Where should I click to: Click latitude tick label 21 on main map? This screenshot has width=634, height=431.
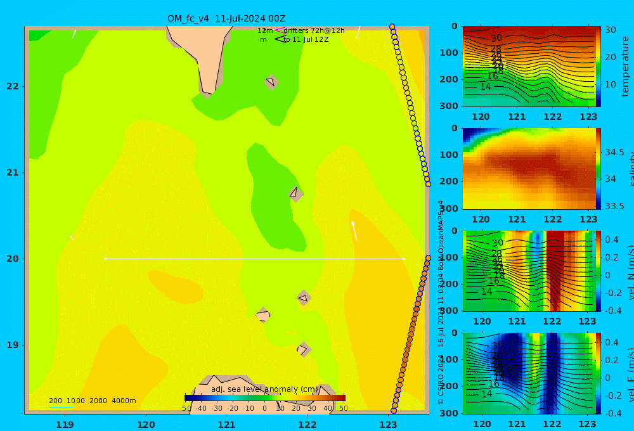pyautogui.click(x=13, y=172)
